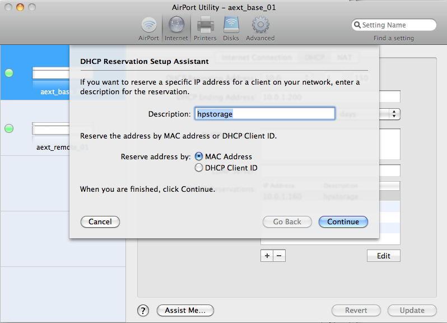Viewport: 447px width, 323px height.
Task: Click the orange minimize window button
Action: 20,7
